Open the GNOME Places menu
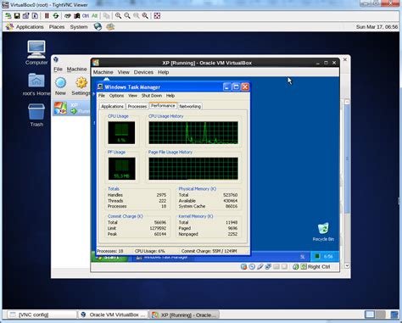 pyautogui.click(x=57, y=27)
